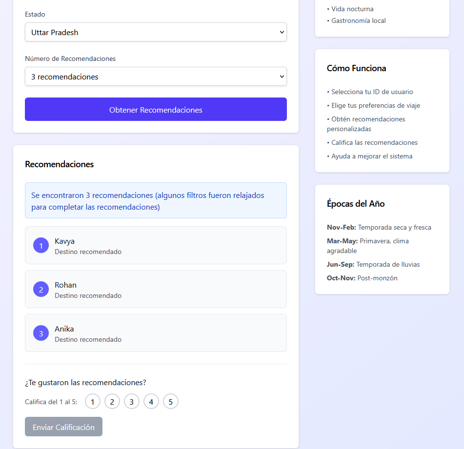Choose rating 3 in the scale
This screenshot has height=449, width=464.
point(132,401)
